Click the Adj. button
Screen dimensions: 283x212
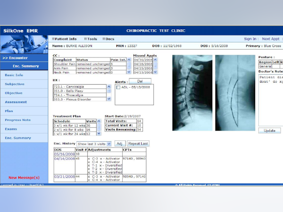pyautogui.click(x=120, y=144)
